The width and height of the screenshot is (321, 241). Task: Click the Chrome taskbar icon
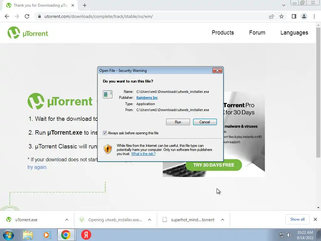click(66, 235)
